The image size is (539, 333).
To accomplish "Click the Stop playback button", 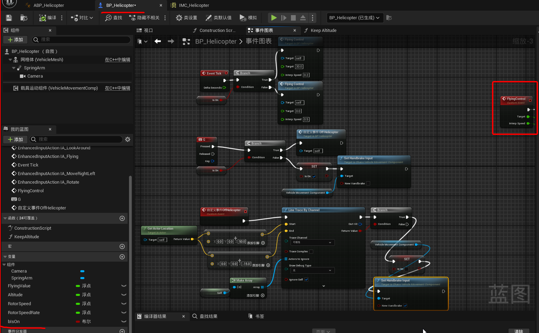I will click(293, 18).
